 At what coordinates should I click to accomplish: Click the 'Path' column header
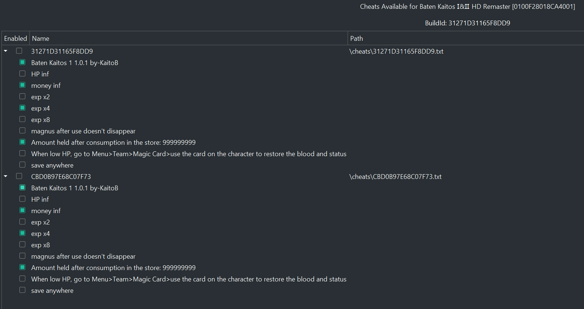click(466, 38)
